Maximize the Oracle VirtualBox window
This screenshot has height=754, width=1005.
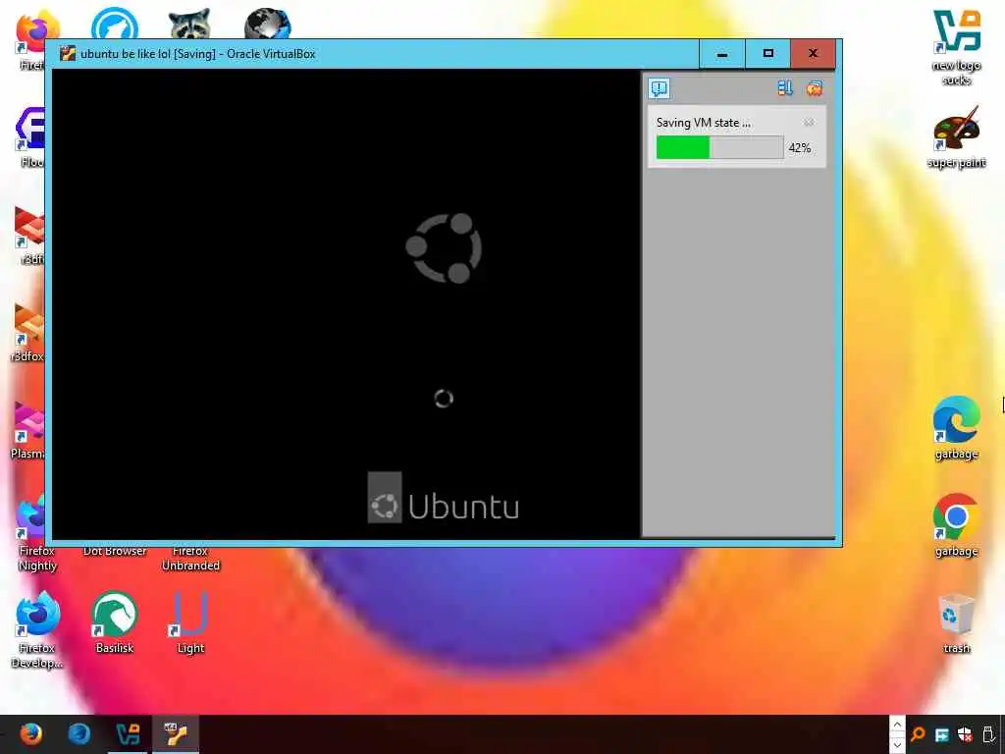point(767,54)
